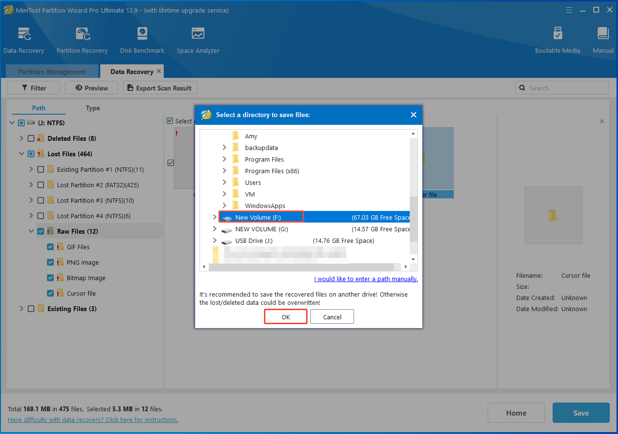Collapse the (J: NTFS) root node

click(12, 123)
